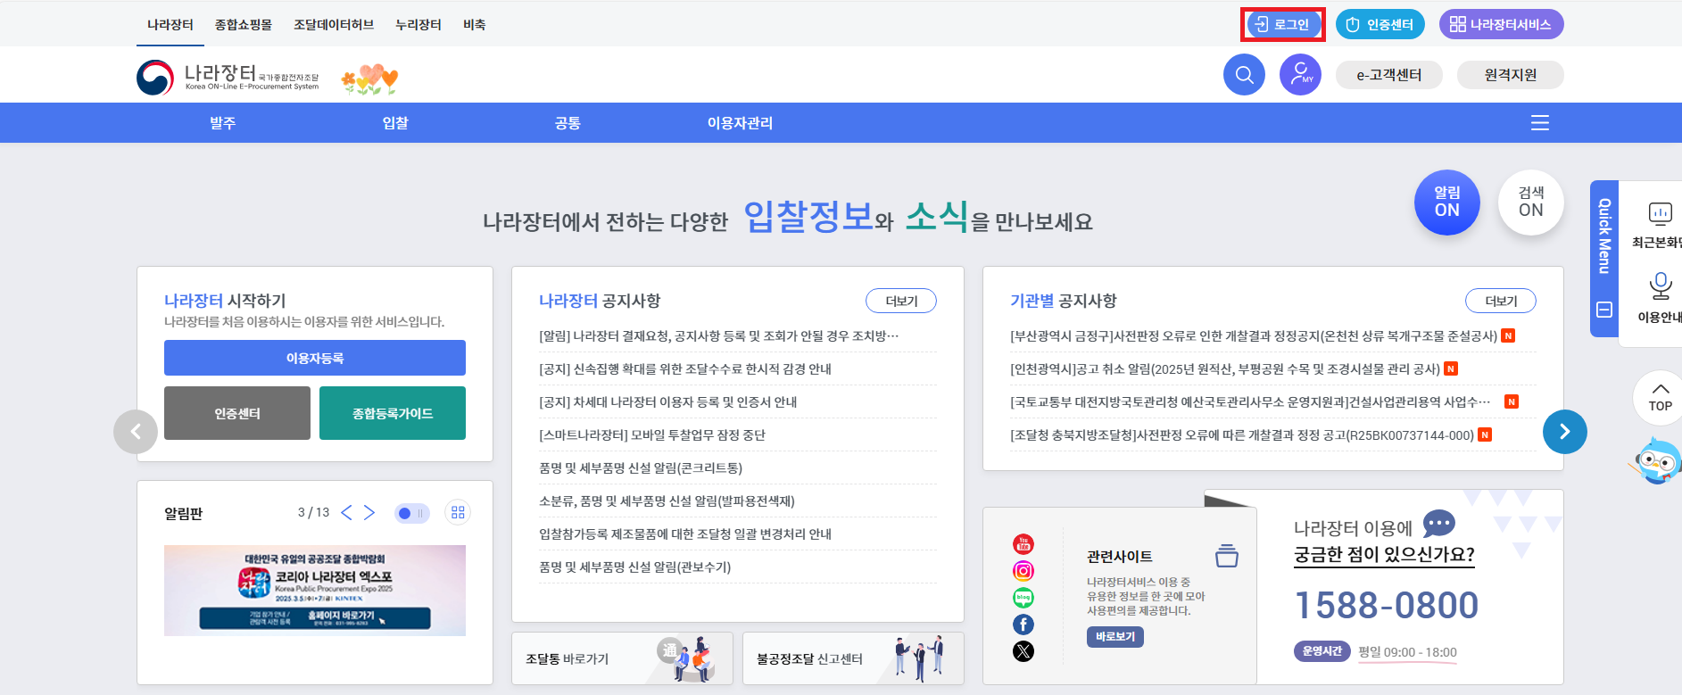Screen dimensions: 1682x695
Task: Click the 원격지원 button
Action: coord(1510,75)
